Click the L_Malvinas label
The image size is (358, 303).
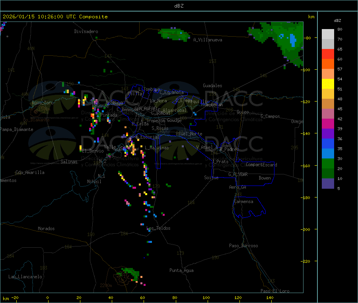157,148
